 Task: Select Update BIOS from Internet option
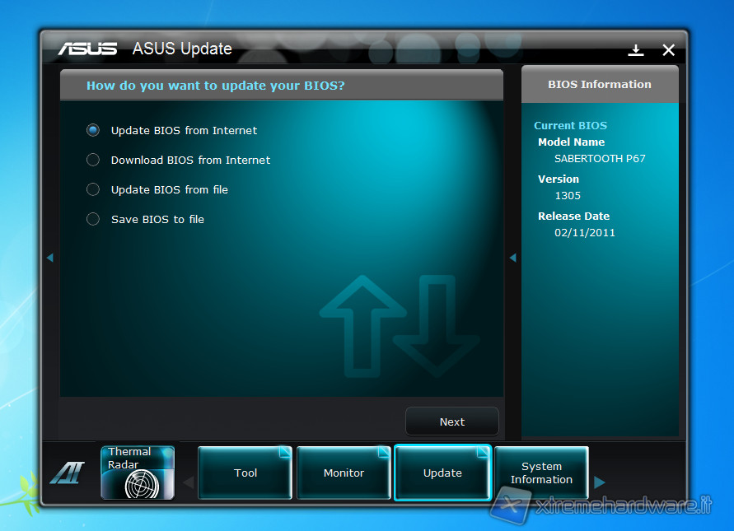coord(93,130)
